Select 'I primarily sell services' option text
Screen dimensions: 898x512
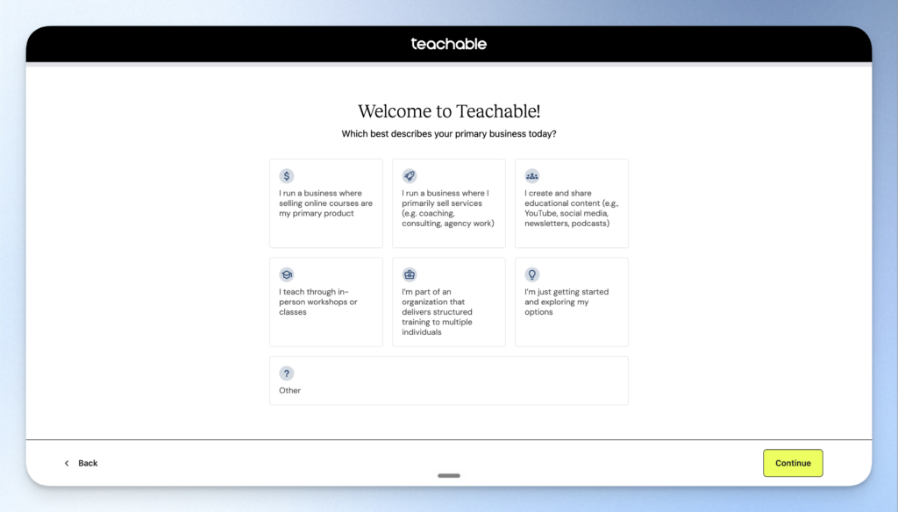(x=448, y=209)
